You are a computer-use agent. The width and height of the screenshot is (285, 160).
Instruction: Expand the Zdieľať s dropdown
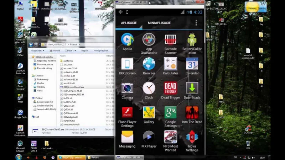point(71,50)
